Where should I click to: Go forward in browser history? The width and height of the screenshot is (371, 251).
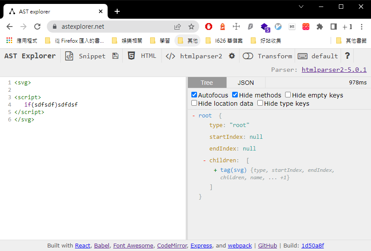(23, 27)
